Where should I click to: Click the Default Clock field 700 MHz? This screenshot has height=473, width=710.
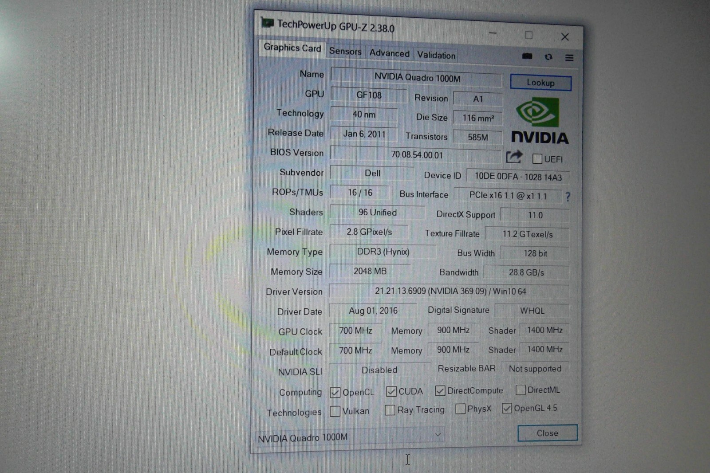tap(355, 351)
